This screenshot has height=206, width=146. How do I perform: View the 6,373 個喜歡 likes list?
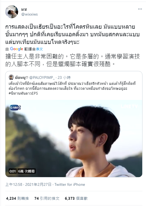click(x=76, y=198)
